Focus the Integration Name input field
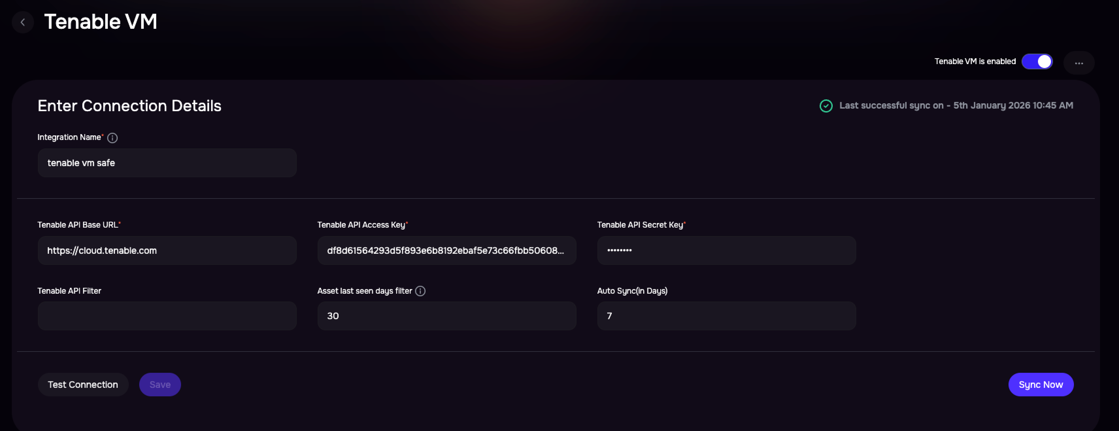 point(167,163)
